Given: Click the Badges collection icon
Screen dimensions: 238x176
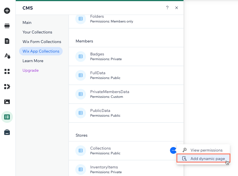Looking at the screenshot, I should click(x=81, y=57).
